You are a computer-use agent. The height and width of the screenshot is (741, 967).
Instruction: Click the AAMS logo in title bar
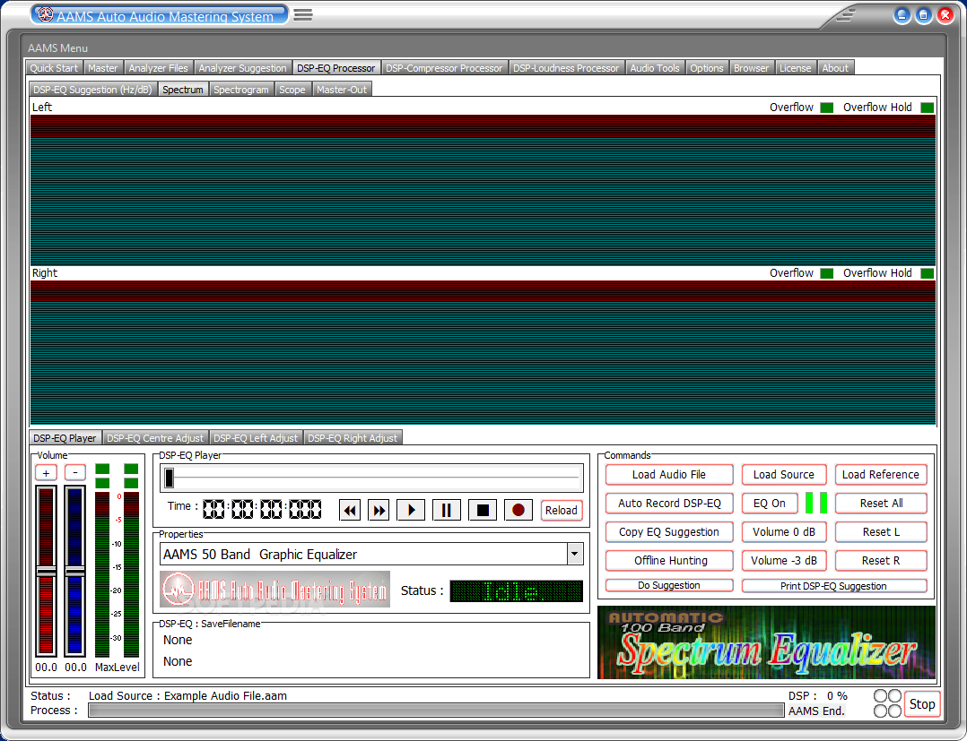46,14
